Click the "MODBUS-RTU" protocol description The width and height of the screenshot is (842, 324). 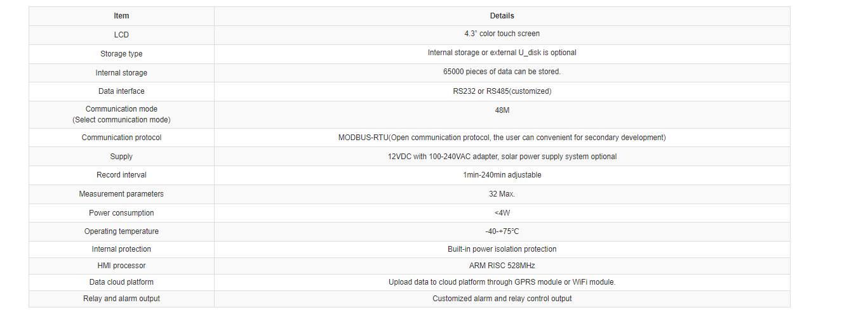coord(502,138)
